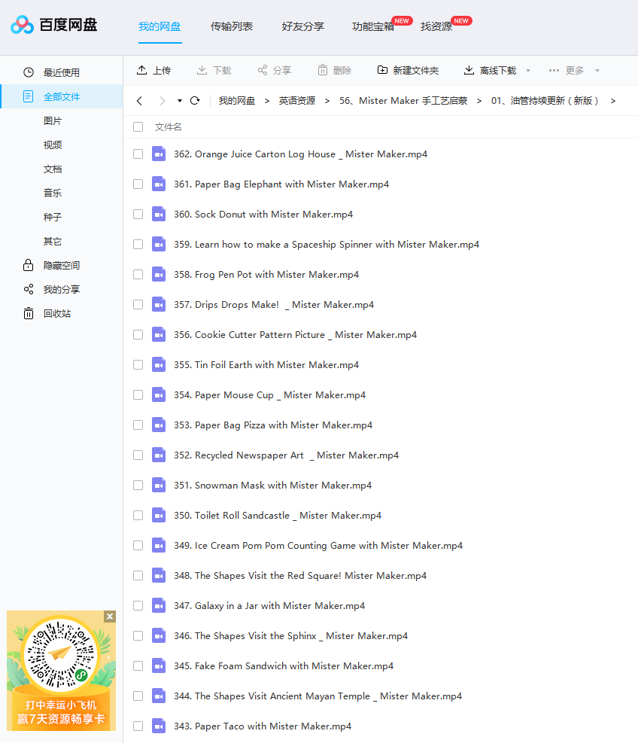Viewport: 638px width, 743px height.
Task: Open the 找资源 tab
Action: click(436, 26)
